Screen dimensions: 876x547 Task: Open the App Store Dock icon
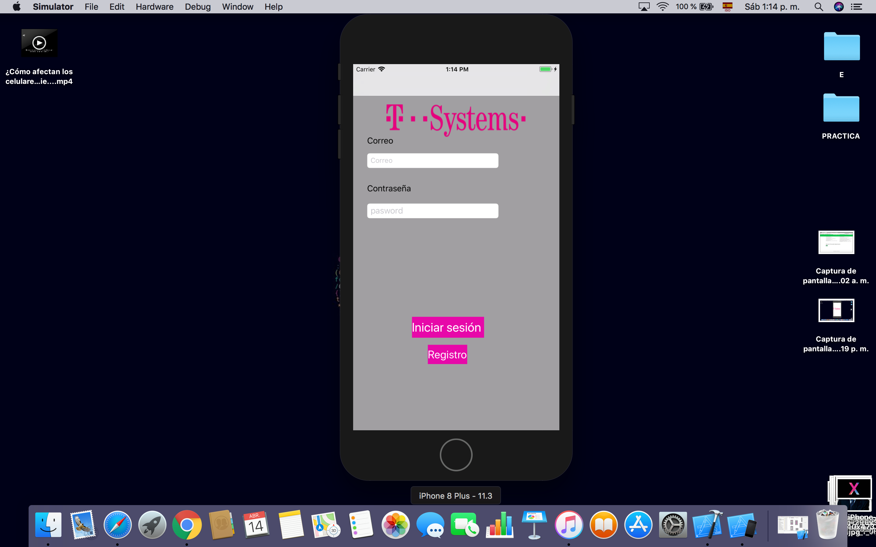(638, 525)
